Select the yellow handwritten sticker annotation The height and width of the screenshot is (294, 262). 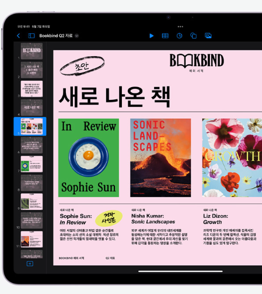tap(109, 218)
